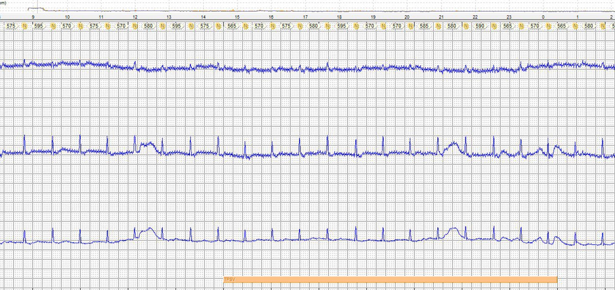
Task: Select the 595 interval label right after tick 9
Action: tap(39, 25)
